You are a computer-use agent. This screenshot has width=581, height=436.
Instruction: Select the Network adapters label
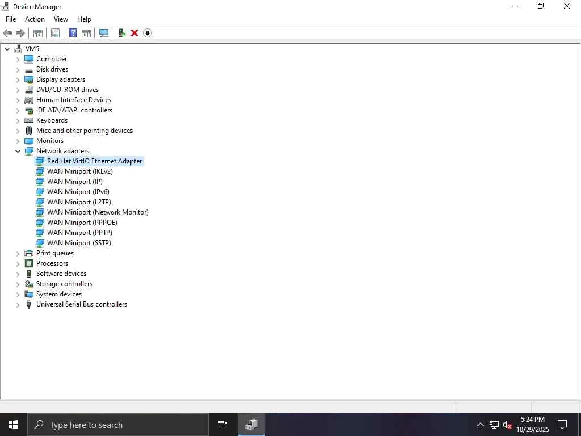pyautogui.click(x=62, y=151)
